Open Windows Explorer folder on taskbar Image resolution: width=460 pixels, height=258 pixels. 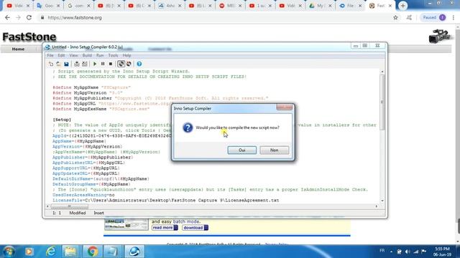coord(70,252)
